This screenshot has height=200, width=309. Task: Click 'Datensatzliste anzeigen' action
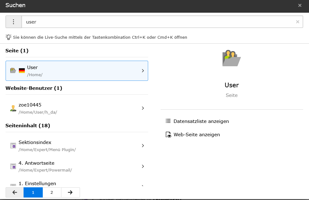[x=201, y=121]
